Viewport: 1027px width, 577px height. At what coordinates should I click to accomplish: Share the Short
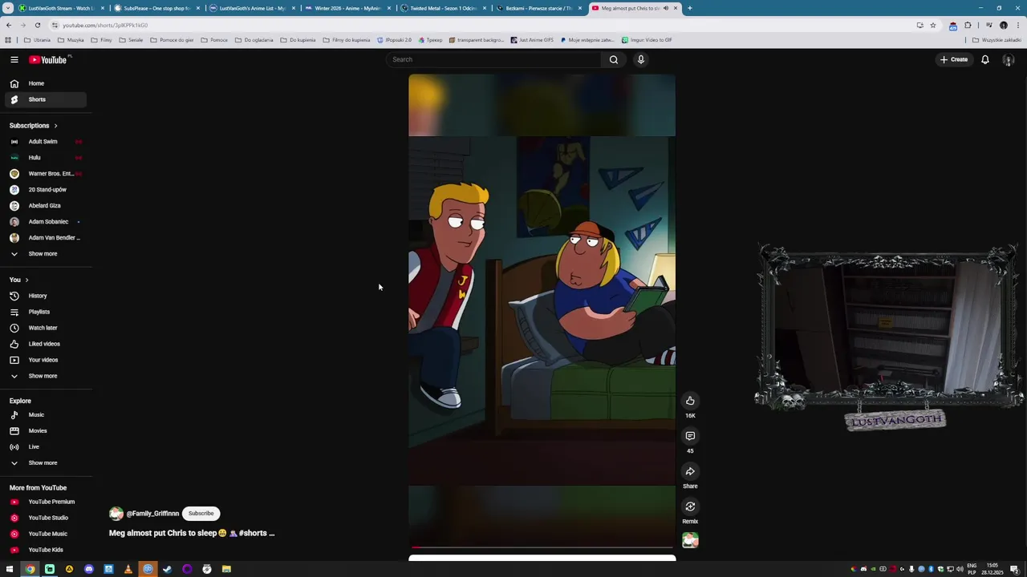690,471
